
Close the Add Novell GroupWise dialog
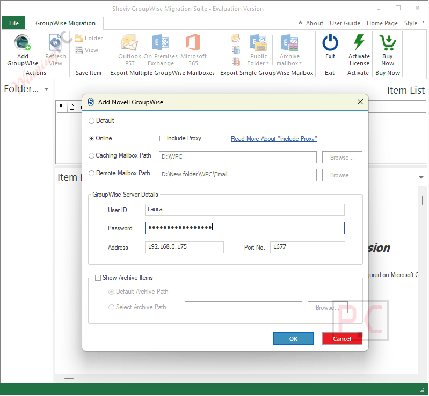[x=360, y=102]
